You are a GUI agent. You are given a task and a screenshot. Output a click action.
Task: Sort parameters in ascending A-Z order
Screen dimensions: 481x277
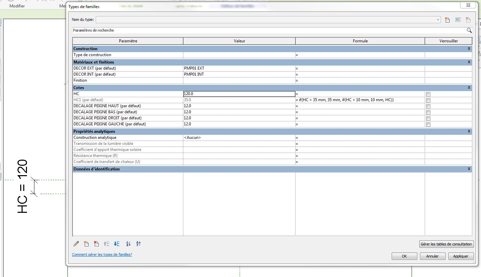[x=128, y=244]
